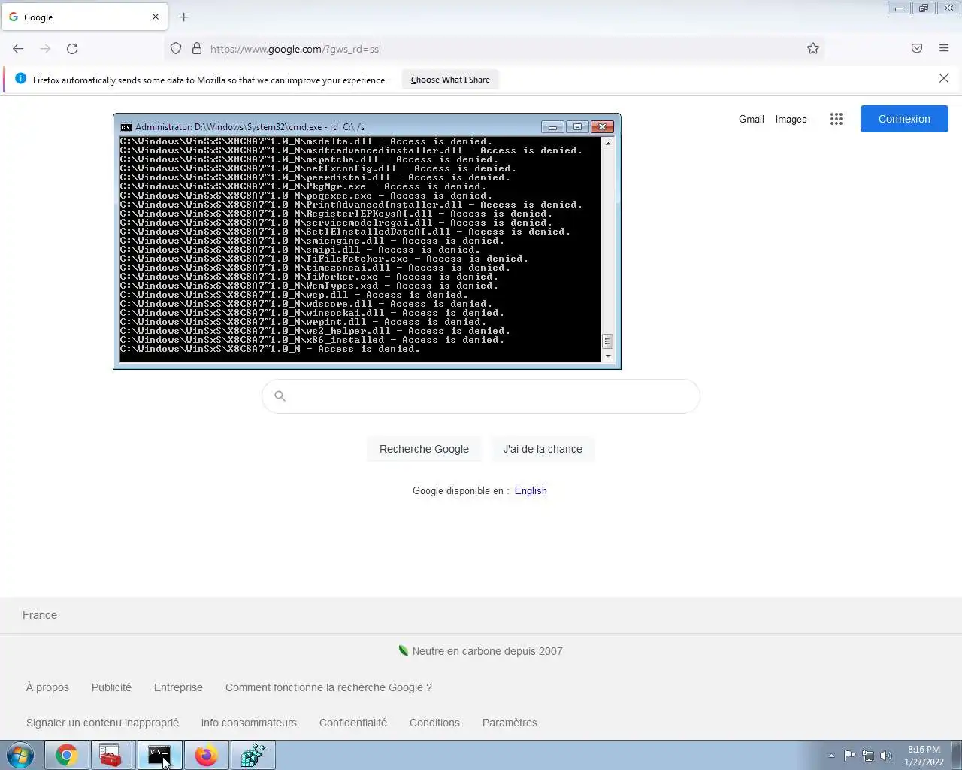Switch to Firefox in the taskbar
Screen dimensions: 962x770
[206, 755]
